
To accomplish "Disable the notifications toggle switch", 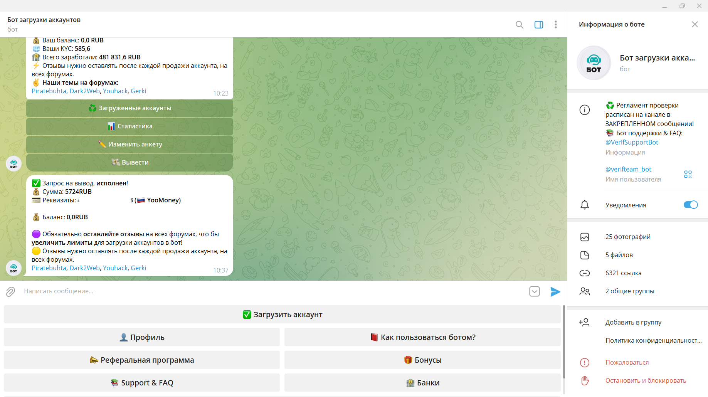I will [690, 205].
